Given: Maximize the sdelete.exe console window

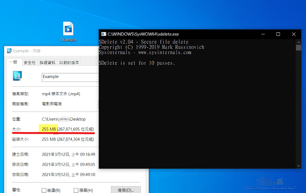Looking at the screenshot, I should tap(278, 34).
